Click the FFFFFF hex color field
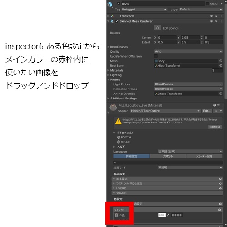 point(177,215)
